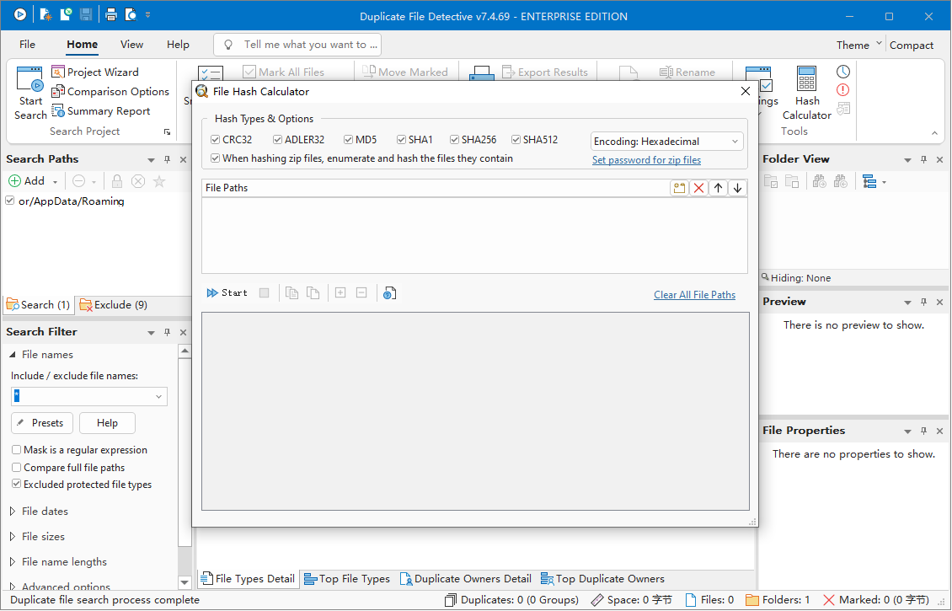Click the Hash Calculator ribbon icon
Screen dimensions: 952x611
[x=806, y=92]
